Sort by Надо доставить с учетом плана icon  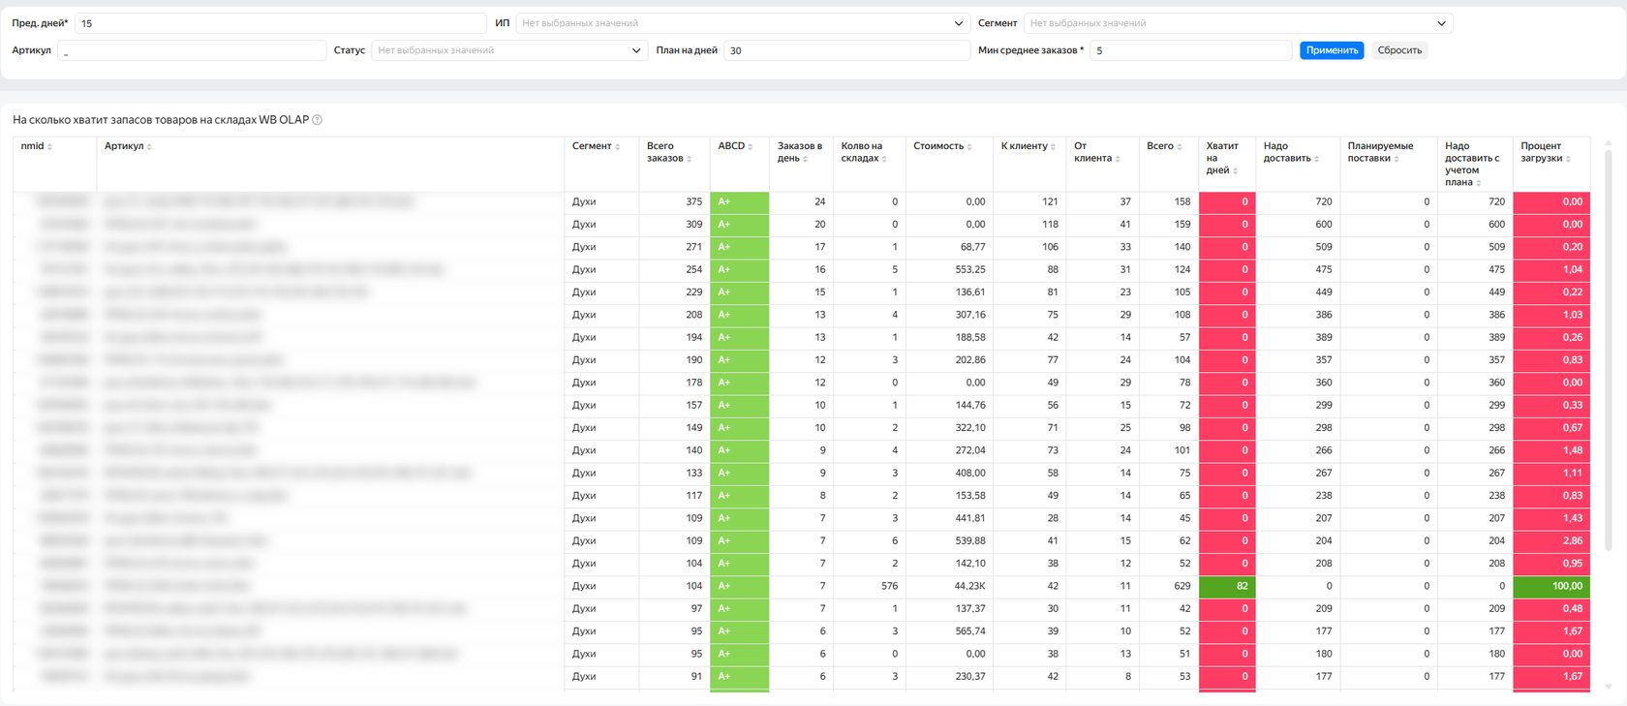(1479, 183)
